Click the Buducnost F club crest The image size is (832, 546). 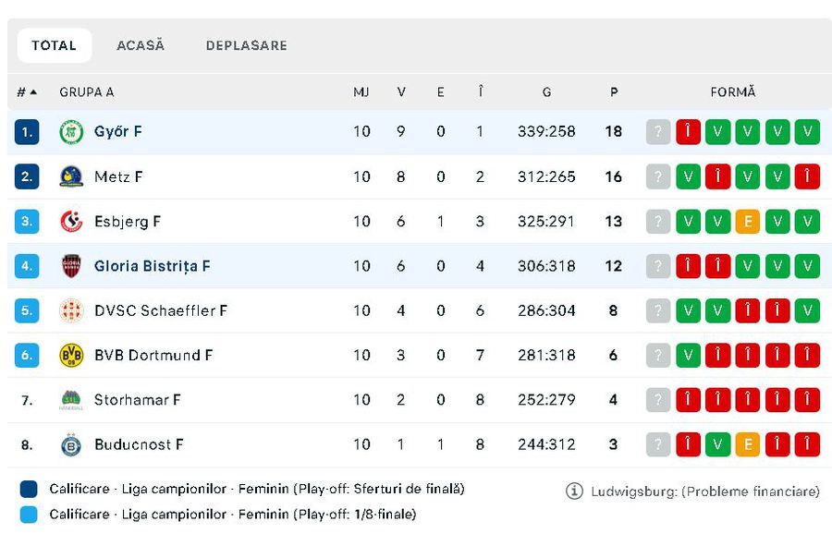[71, 444]
